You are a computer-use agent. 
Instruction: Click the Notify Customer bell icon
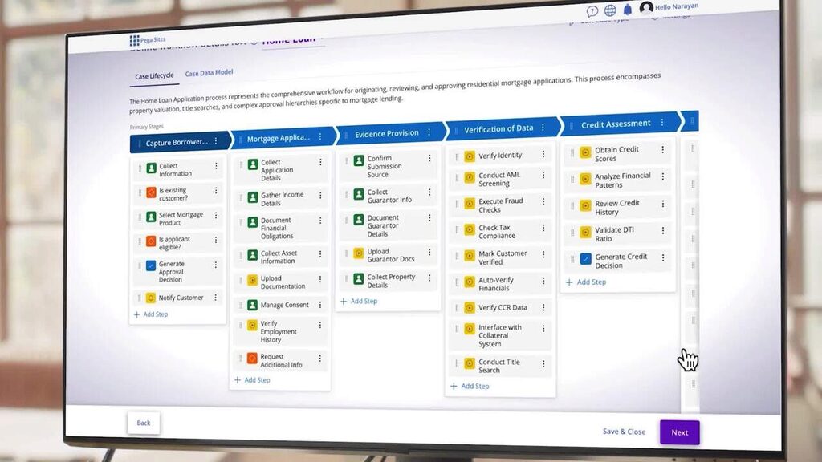151,298
